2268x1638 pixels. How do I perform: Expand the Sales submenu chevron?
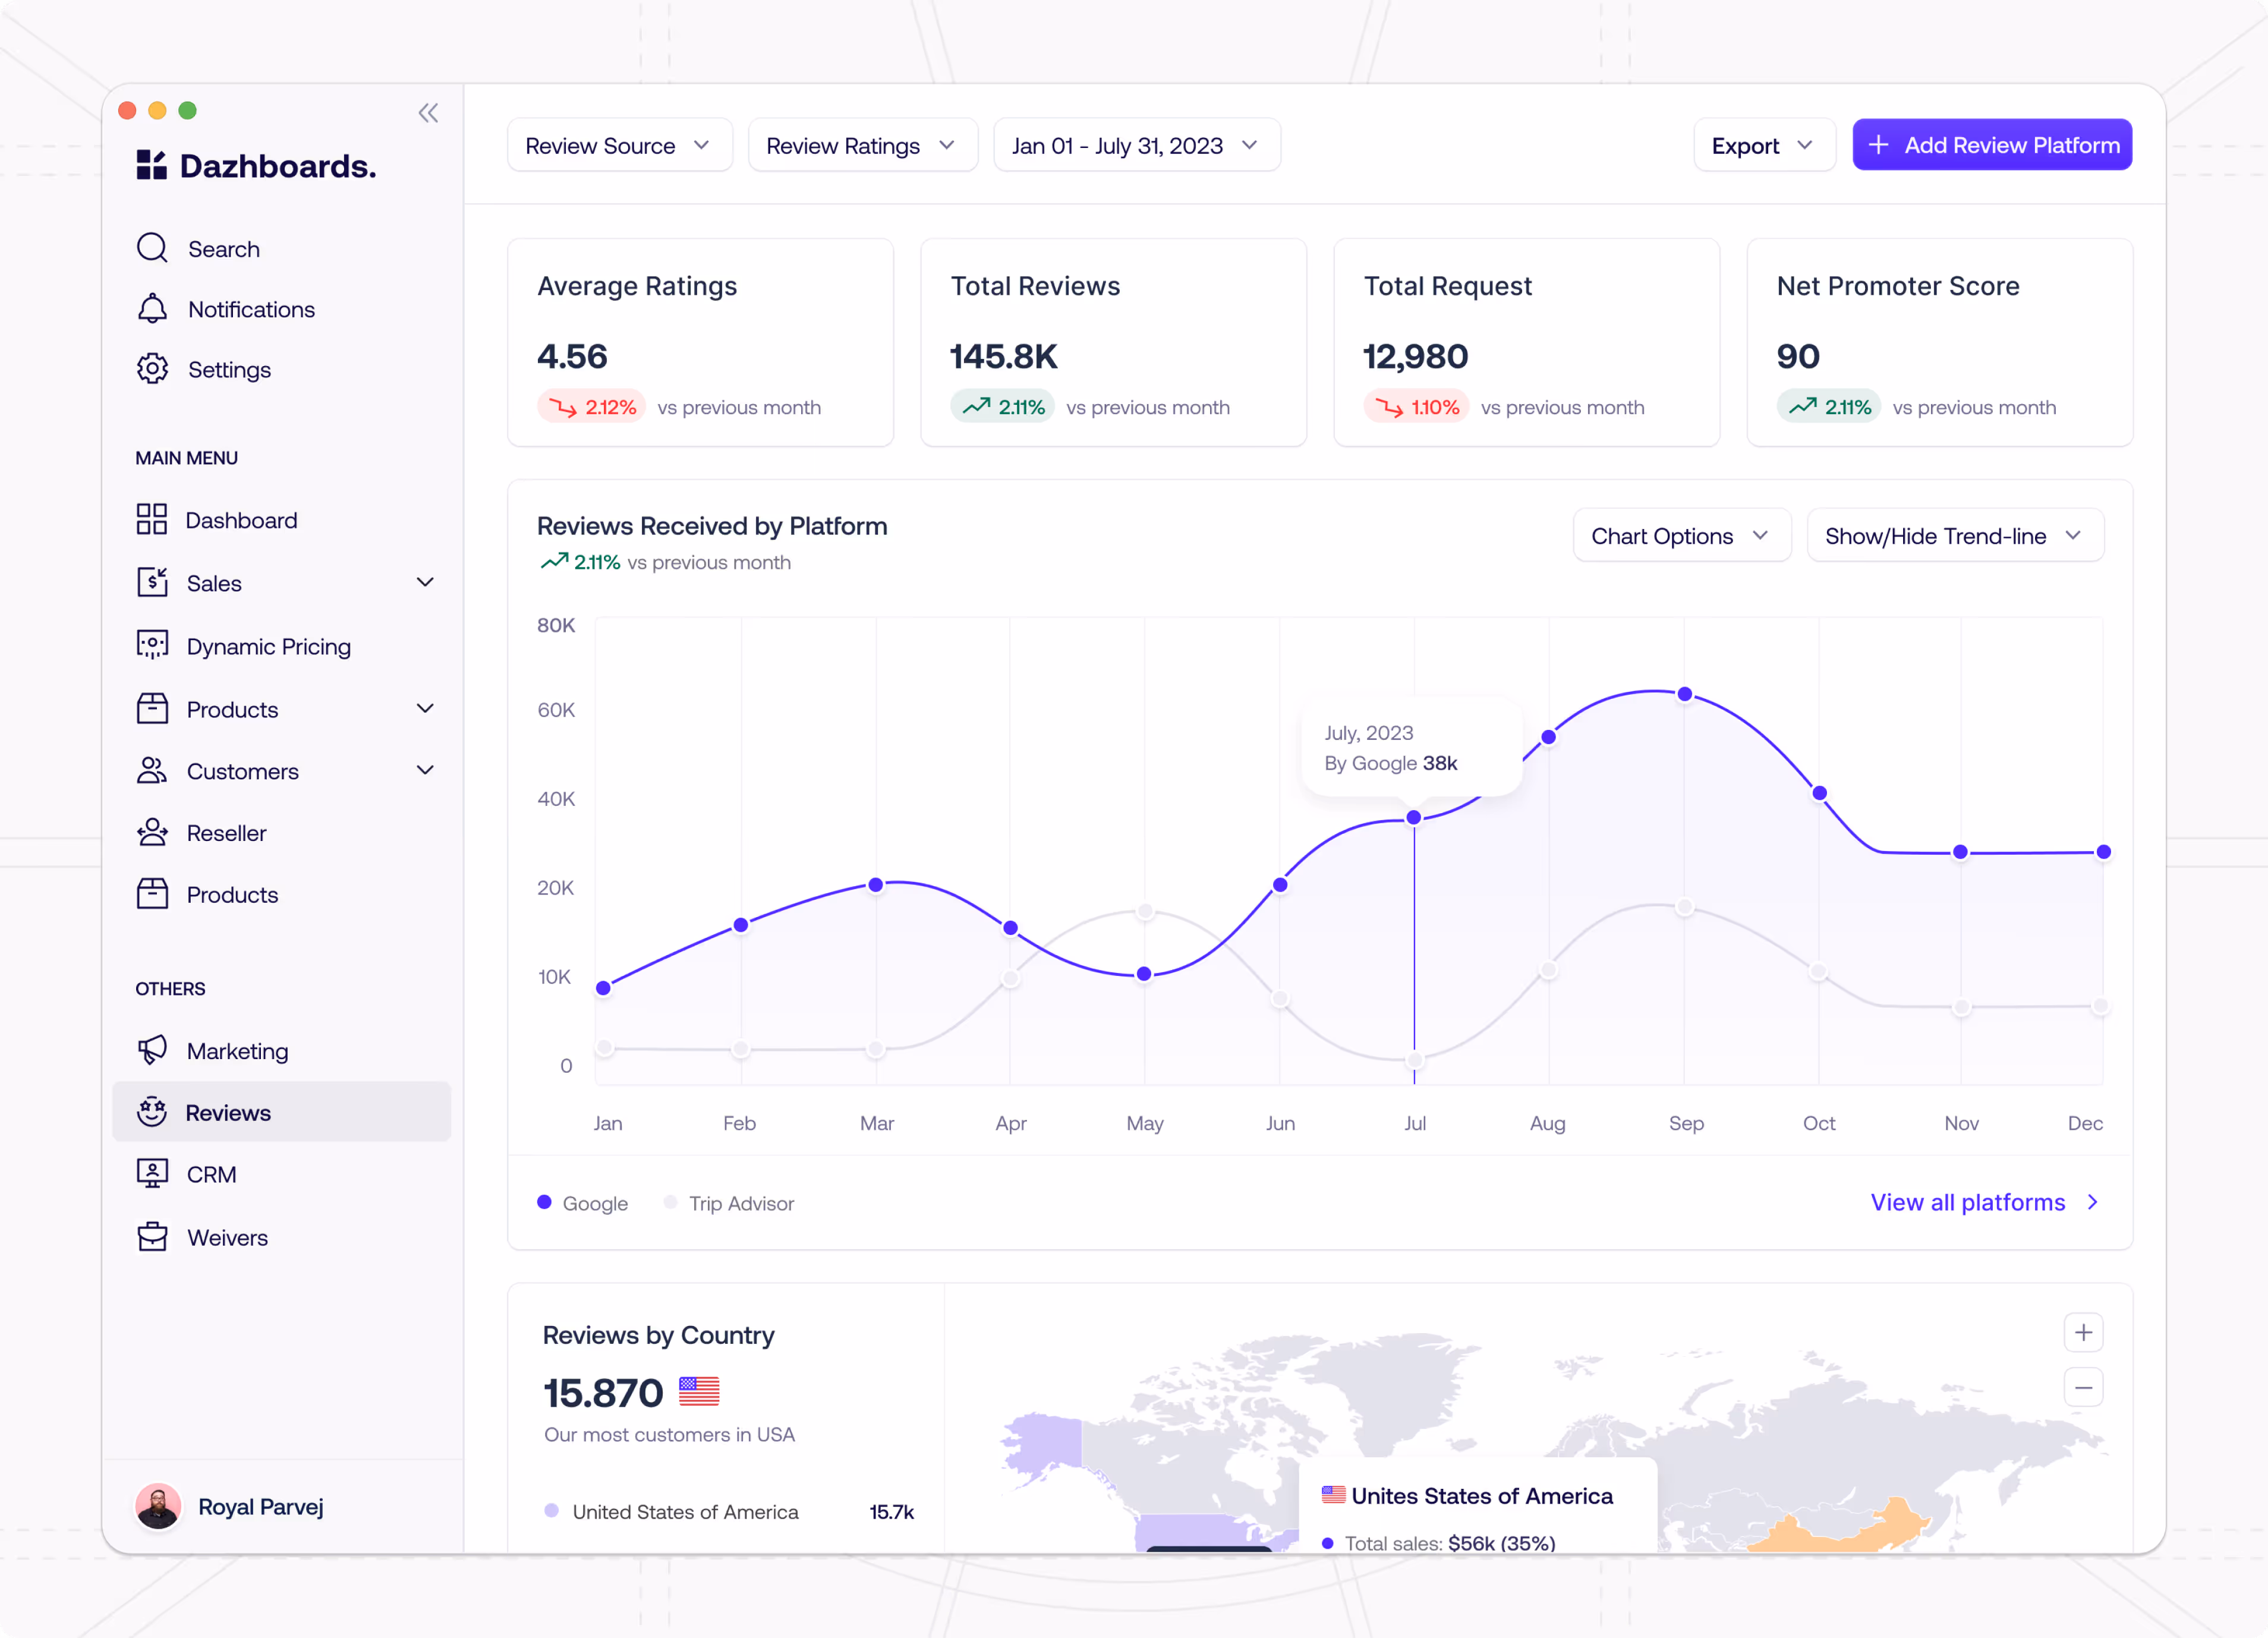pyautogui.click(x=425, y=582)
